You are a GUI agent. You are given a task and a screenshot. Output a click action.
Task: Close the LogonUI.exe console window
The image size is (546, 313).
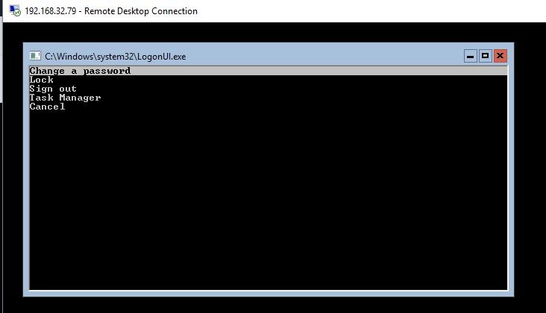(500, 56)
